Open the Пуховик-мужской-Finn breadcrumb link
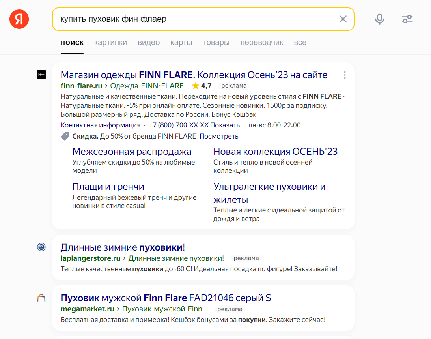Screen dimensions: 431x339 click(x=165, y=309)
